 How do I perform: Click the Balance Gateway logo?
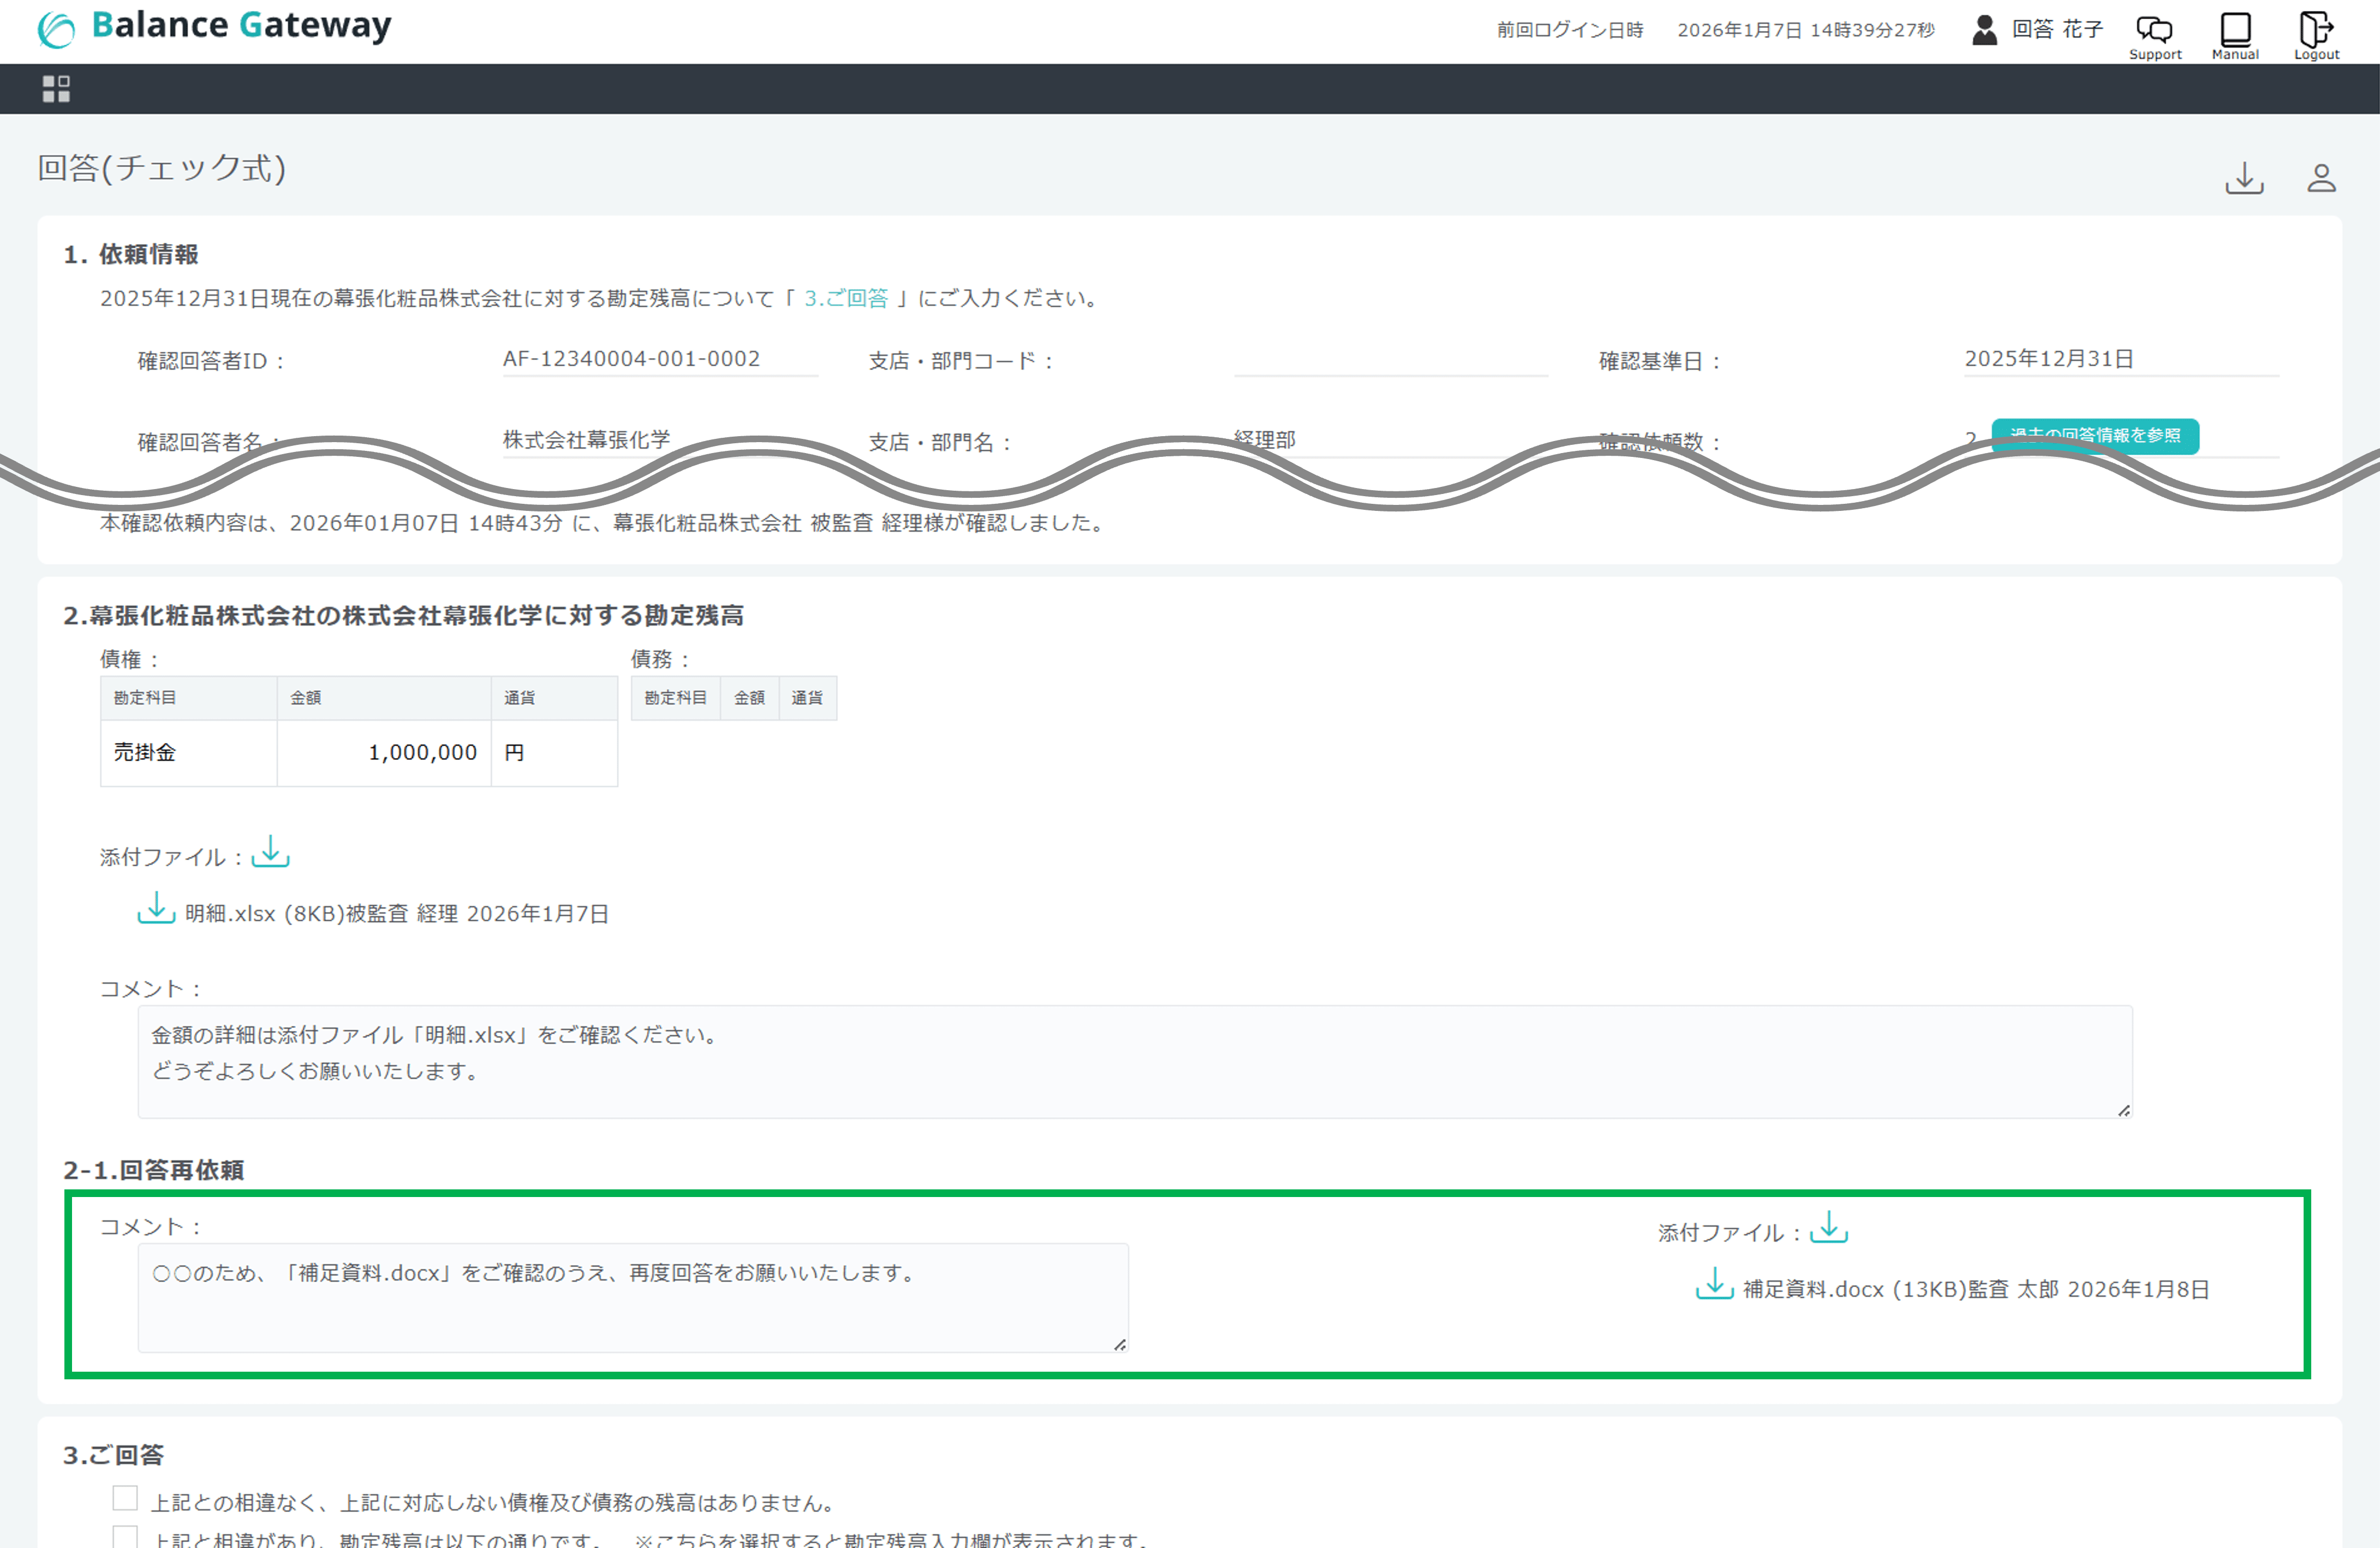[214, 27]
